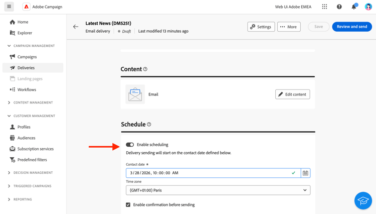Screen dimensions: 376x214
Task: Collapse the Campaign Management section
Action: (x=9, y=46)
